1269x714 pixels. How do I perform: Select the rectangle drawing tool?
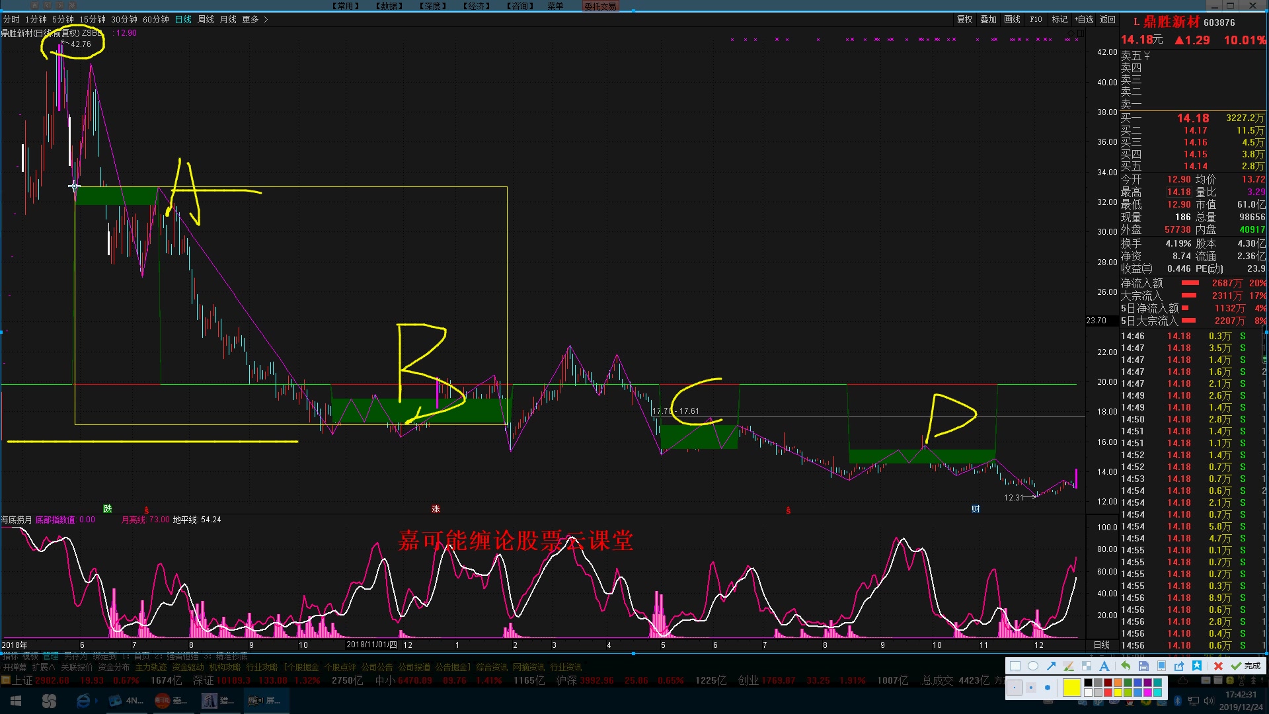pos(1015,666)
